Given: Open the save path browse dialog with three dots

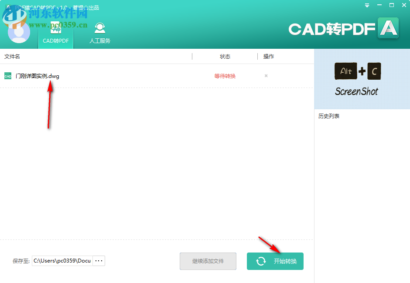Looking at the screenshot, I should 99,260.
